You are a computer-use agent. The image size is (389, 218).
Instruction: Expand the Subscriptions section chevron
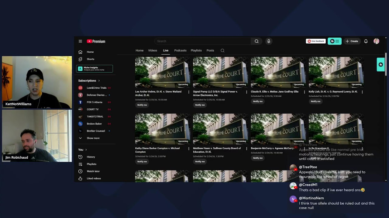(99, 81)
